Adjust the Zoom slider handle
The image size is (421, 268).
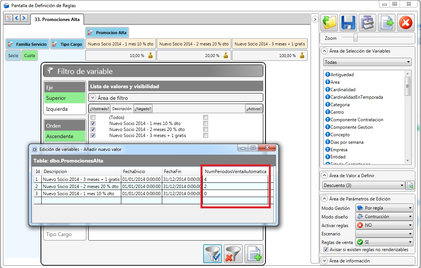point(355,38)
